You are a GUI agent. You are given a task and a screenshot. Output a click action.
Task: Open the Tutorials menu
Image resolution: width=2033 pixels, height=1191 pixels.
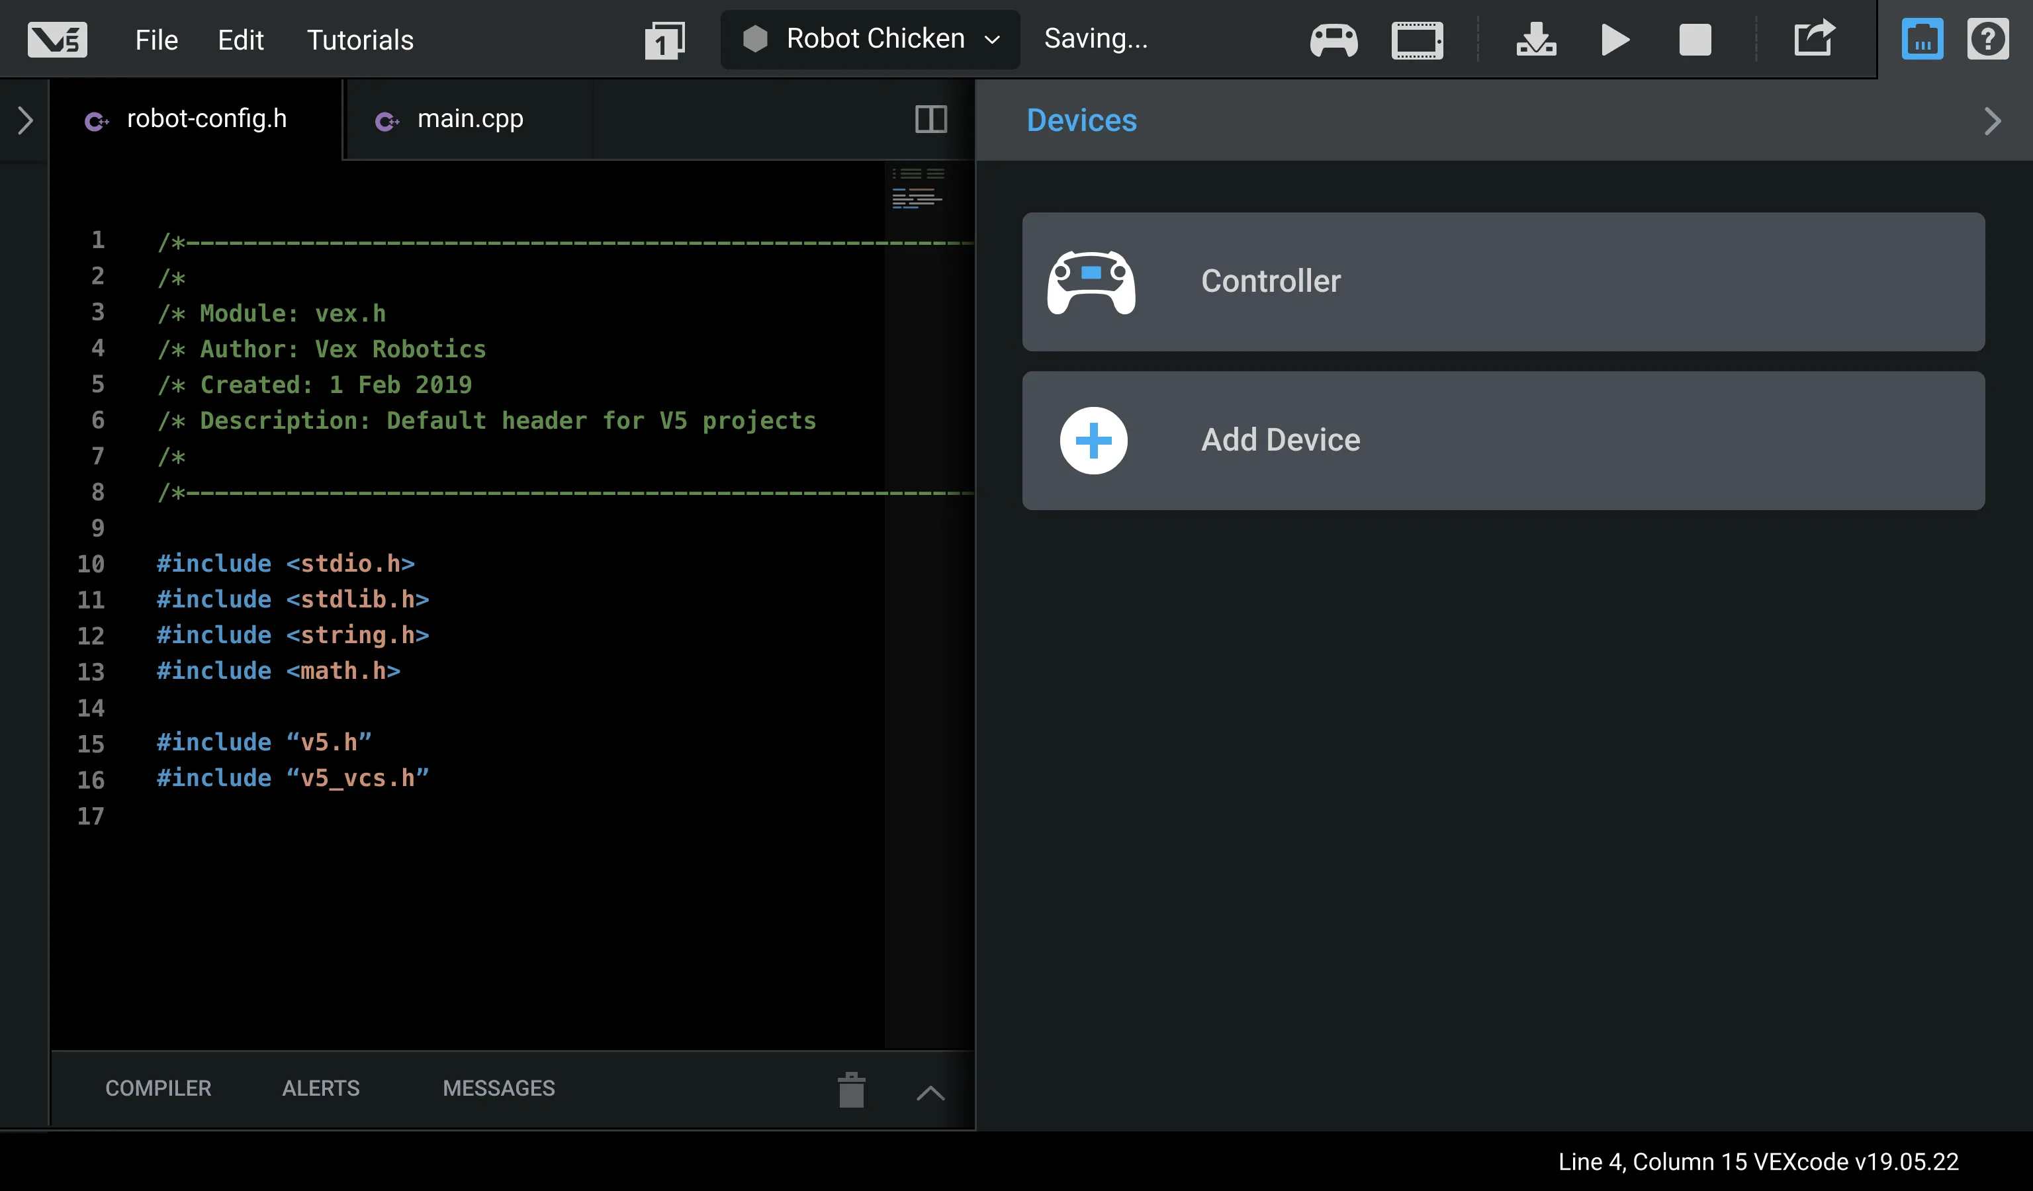coord(360,40)
